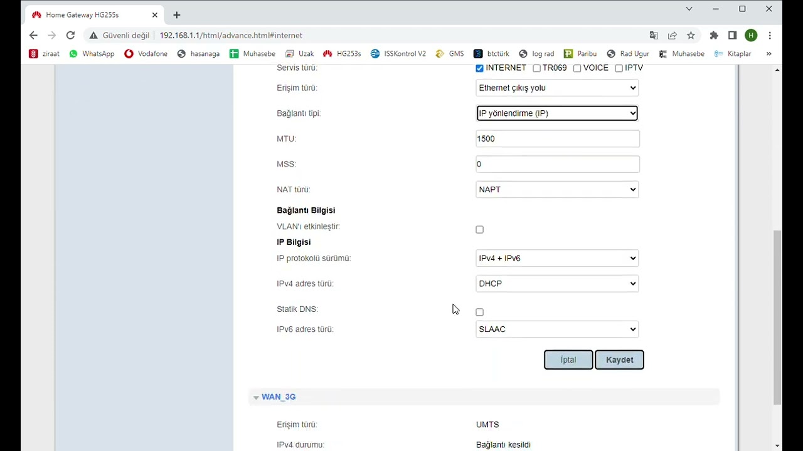Screen dimensions: 803x451
Task: Click the İptal button
Action: (568, 360)
